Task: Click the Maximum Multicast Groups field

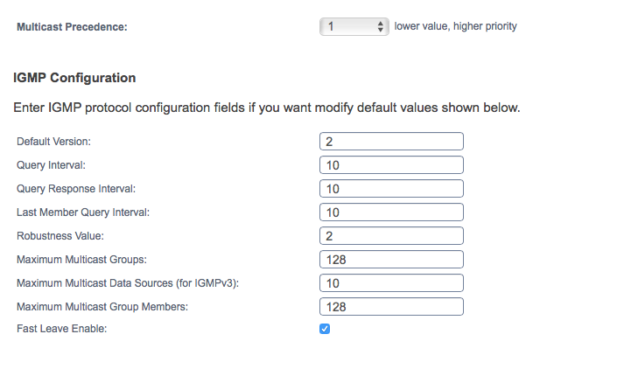Action: coord(391,260)
